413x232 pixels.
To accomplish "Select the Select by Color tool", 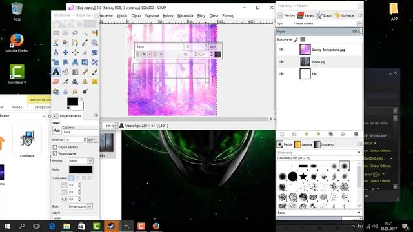I will tap(95, 33).
